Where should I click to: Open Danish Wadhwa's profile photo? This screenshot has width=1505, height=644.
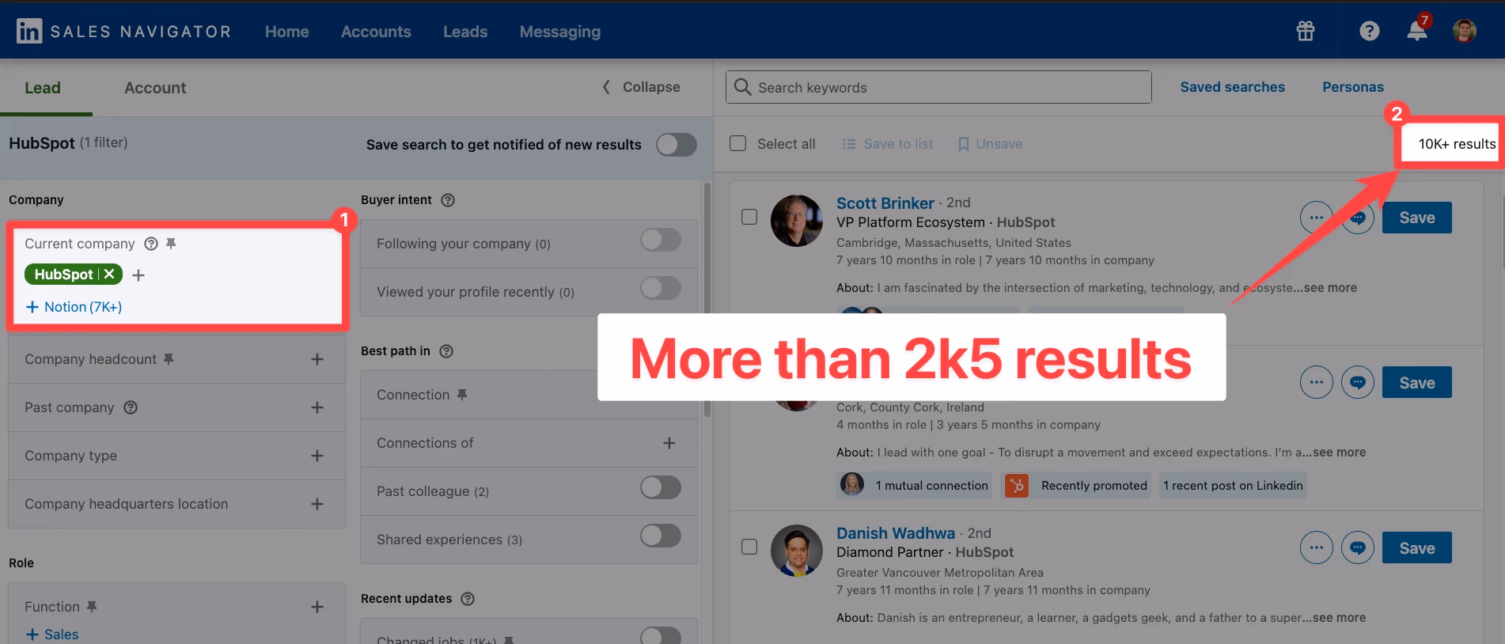pyautogui.click(x=797, y=551)
